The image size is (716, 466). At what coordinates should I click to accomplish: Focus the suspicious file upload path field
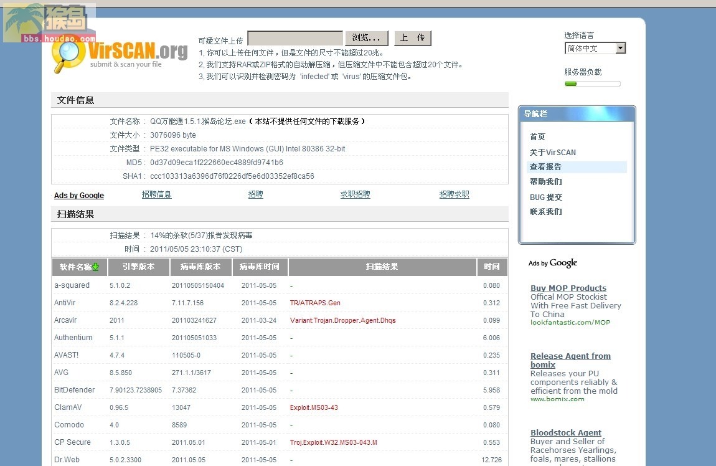point(295,38)
